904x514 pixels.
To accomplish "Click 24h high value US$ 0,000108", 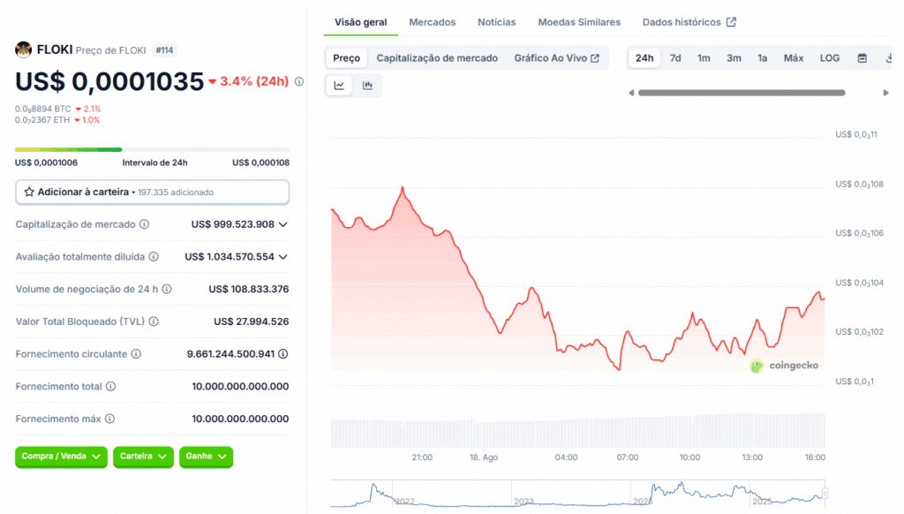I will 260,163.
